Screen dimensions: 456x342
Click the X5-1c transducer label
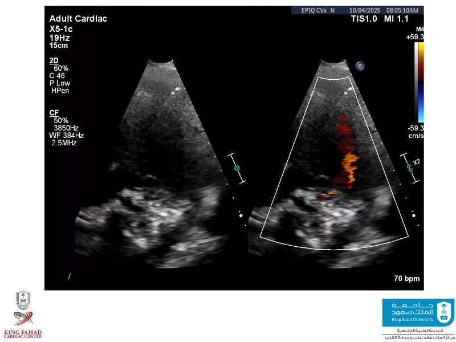[x=62, y=28]
